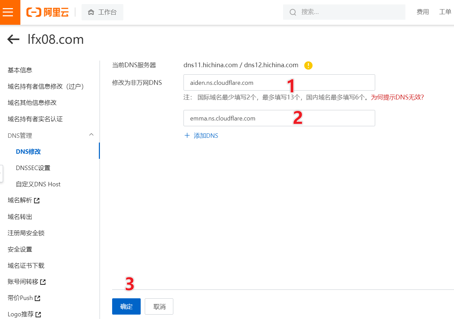Select the DNS修改 submenu item

tap(28, 152)
